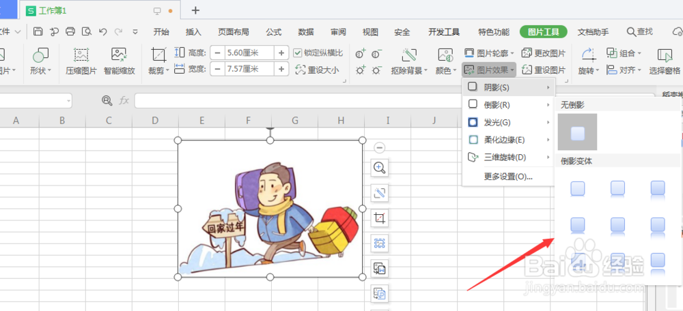Image resolution: width=683 pixels, height=311 pixels.
Task: Switch to the 审阅 (Review) tab
Action: click(338, 32)
